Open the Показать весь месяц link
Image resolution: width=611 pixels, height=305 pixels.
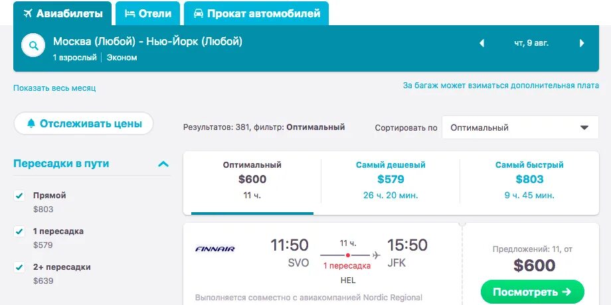click(54, 88)
